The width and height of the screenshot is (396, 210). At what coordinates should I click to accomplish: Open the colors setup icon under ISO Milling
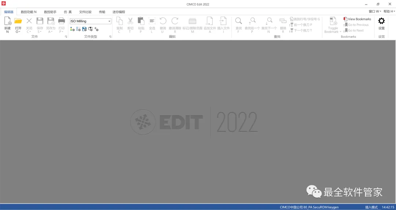coord(73,29)
